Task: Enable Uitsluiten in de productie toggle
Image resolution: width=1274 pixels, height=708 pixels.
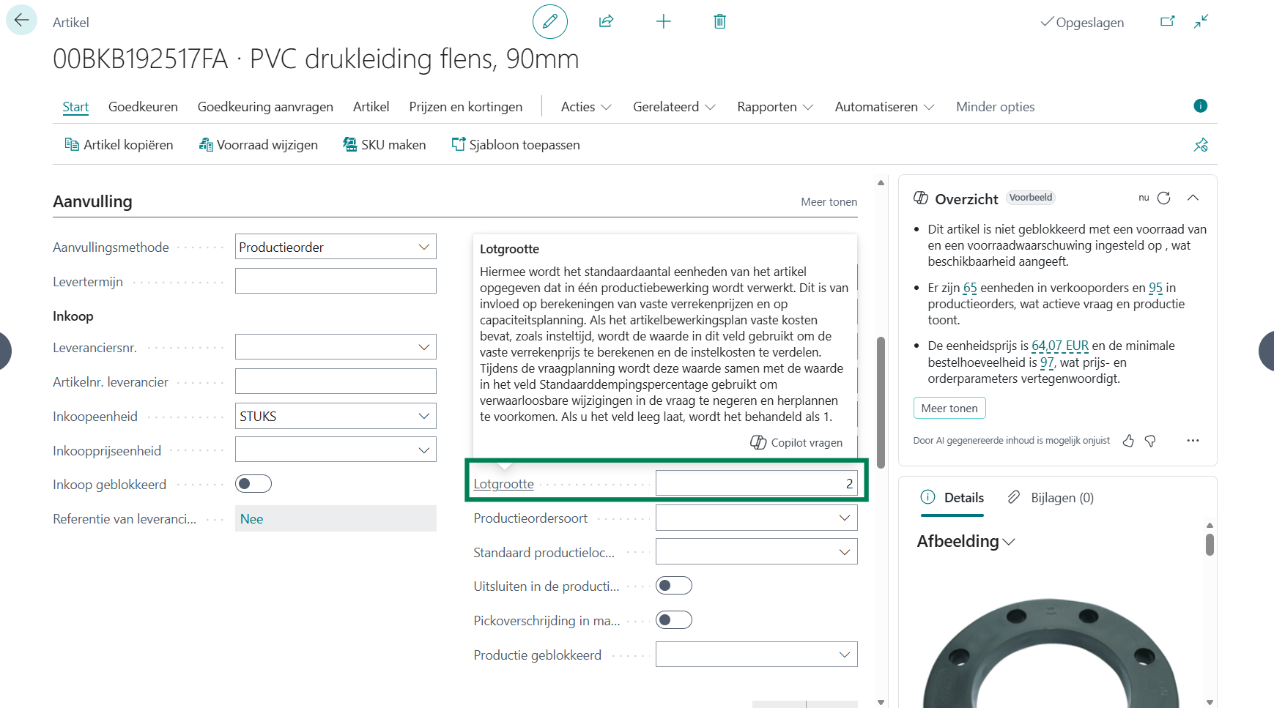Action: pos(673,586)
